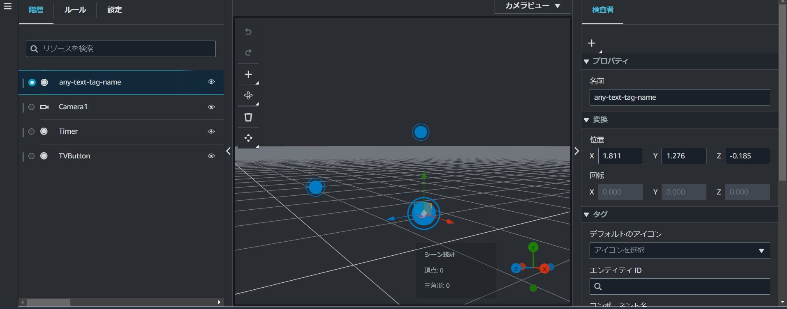The image size is (787, 309).
Task: Switch to the ルール tab
Action: [75, 10]
